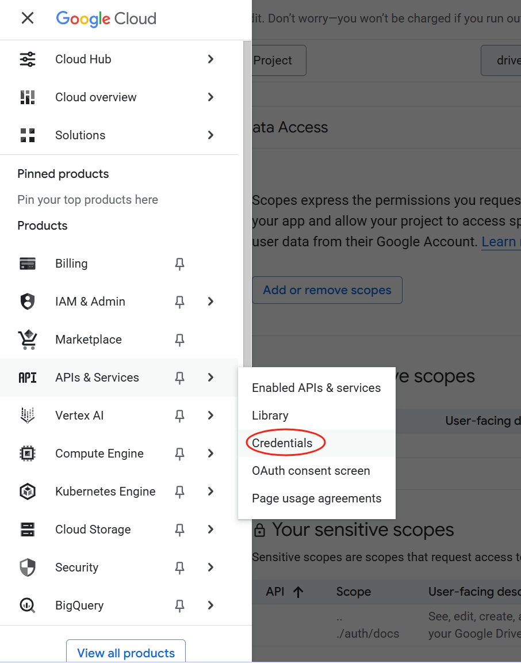Select Credentials from the submenu
The height and width of the screenshot is (663, 521).
pyautogui.click(x=282, y=443)
